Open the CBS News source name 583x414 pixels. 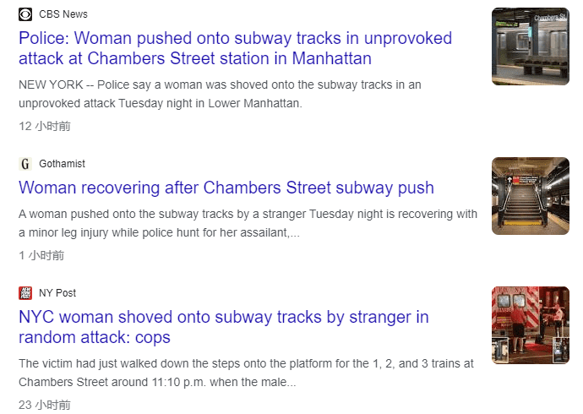[63, 14]
